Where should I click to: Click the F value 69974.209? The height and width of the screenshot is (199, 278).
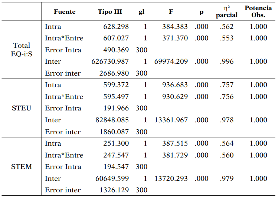171,62
